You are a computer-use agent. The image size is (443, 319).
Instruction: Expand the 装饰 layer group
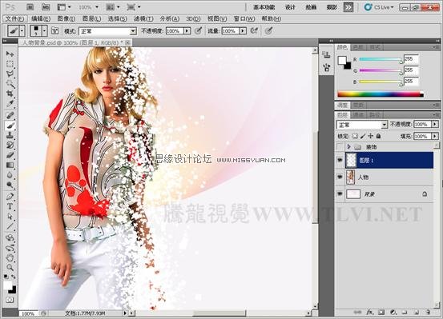click(x=349, y=146)
